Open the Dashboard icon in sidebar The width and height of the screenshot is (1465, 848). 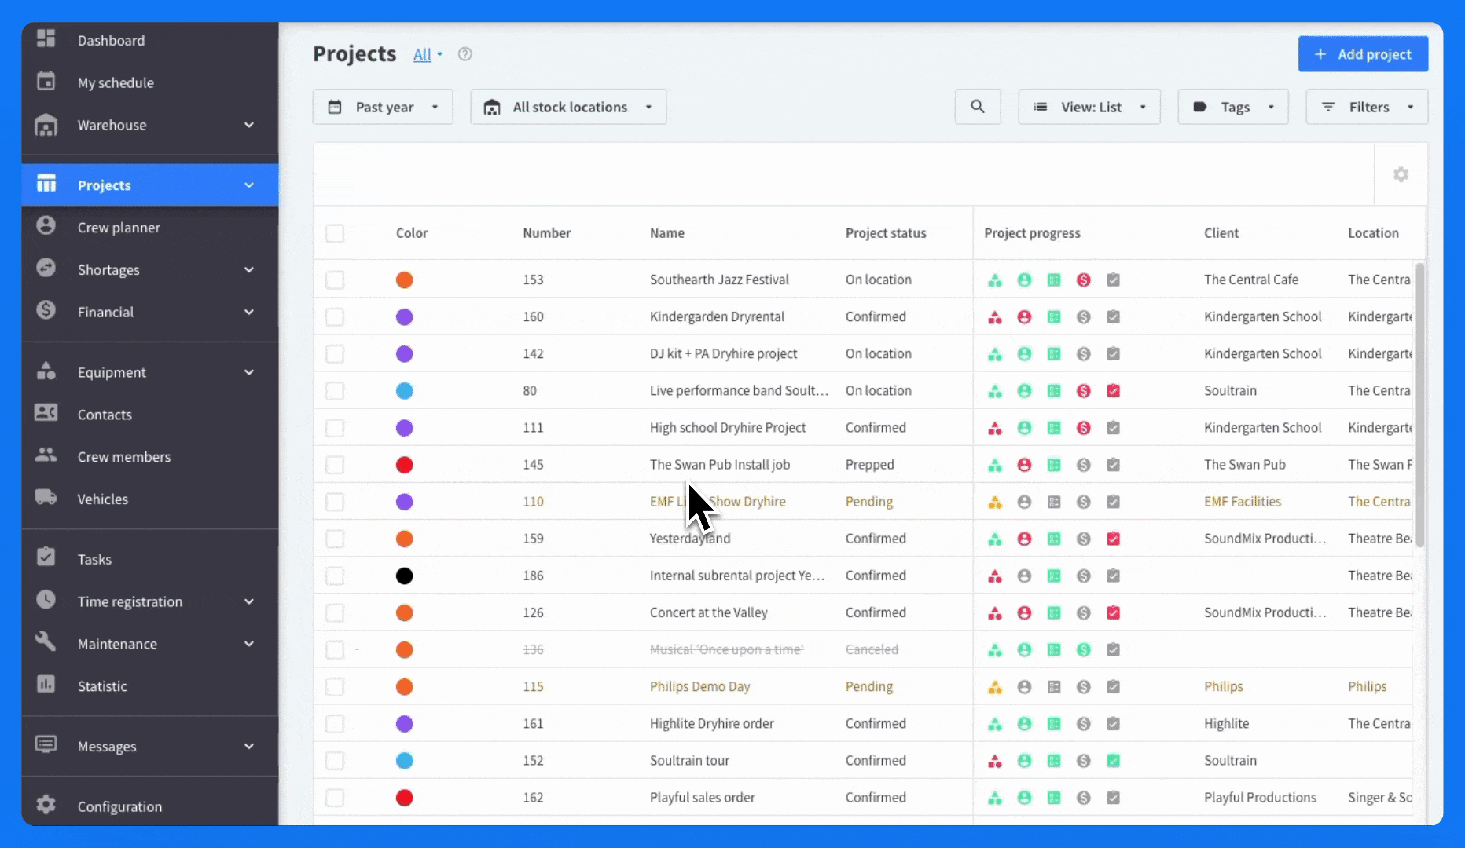(46, 38)
